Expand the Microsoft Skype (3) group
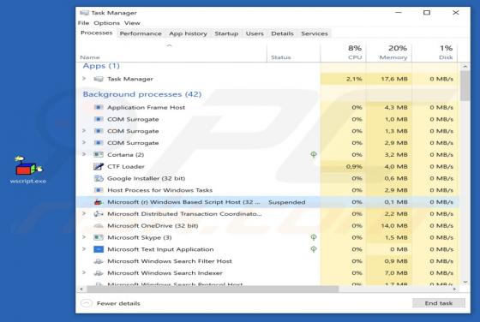 [84, 237]
